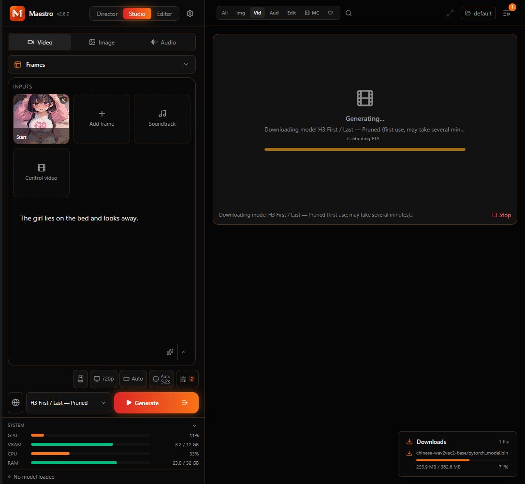Click chinese-wav2vec2-base/pytorch_model.bin file name

point(462,453)
